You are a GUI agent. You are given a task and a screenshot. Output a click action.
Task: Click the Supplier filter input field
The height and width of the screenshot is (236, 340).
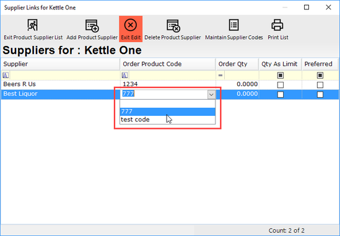(x=64, y=76)
